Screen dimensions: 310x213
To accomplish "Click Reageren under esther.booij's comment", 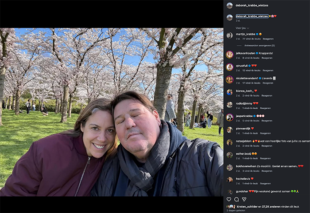I will pos(265,158).
